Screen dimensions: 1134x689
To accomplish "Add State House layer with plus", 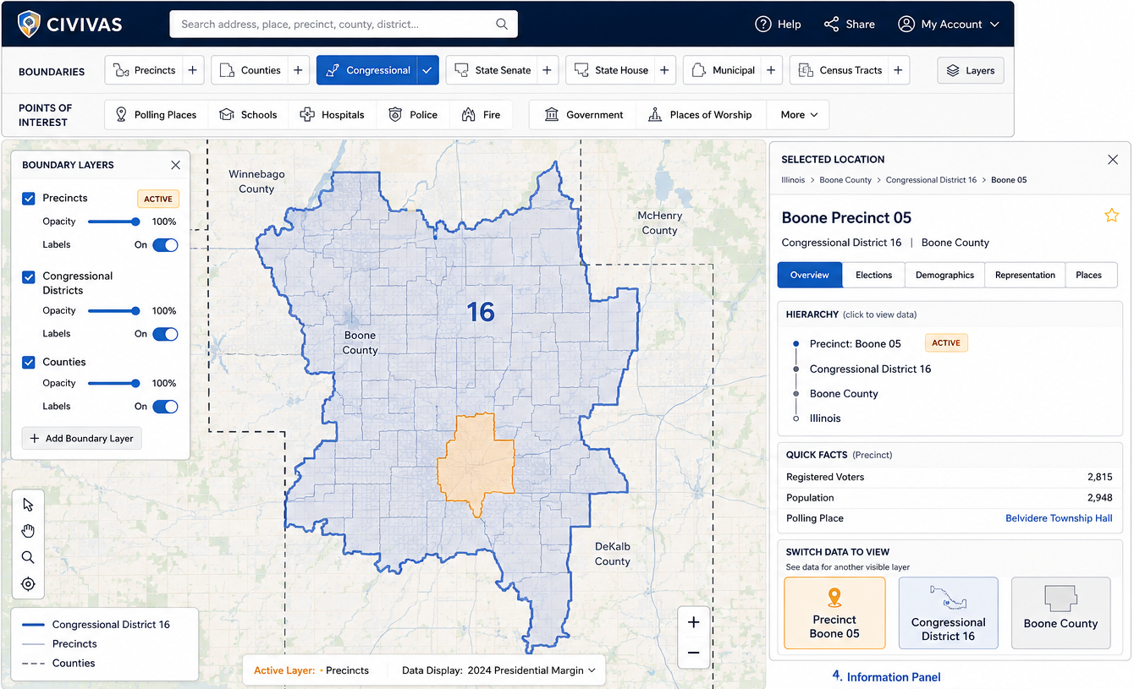I will (664, 71).
